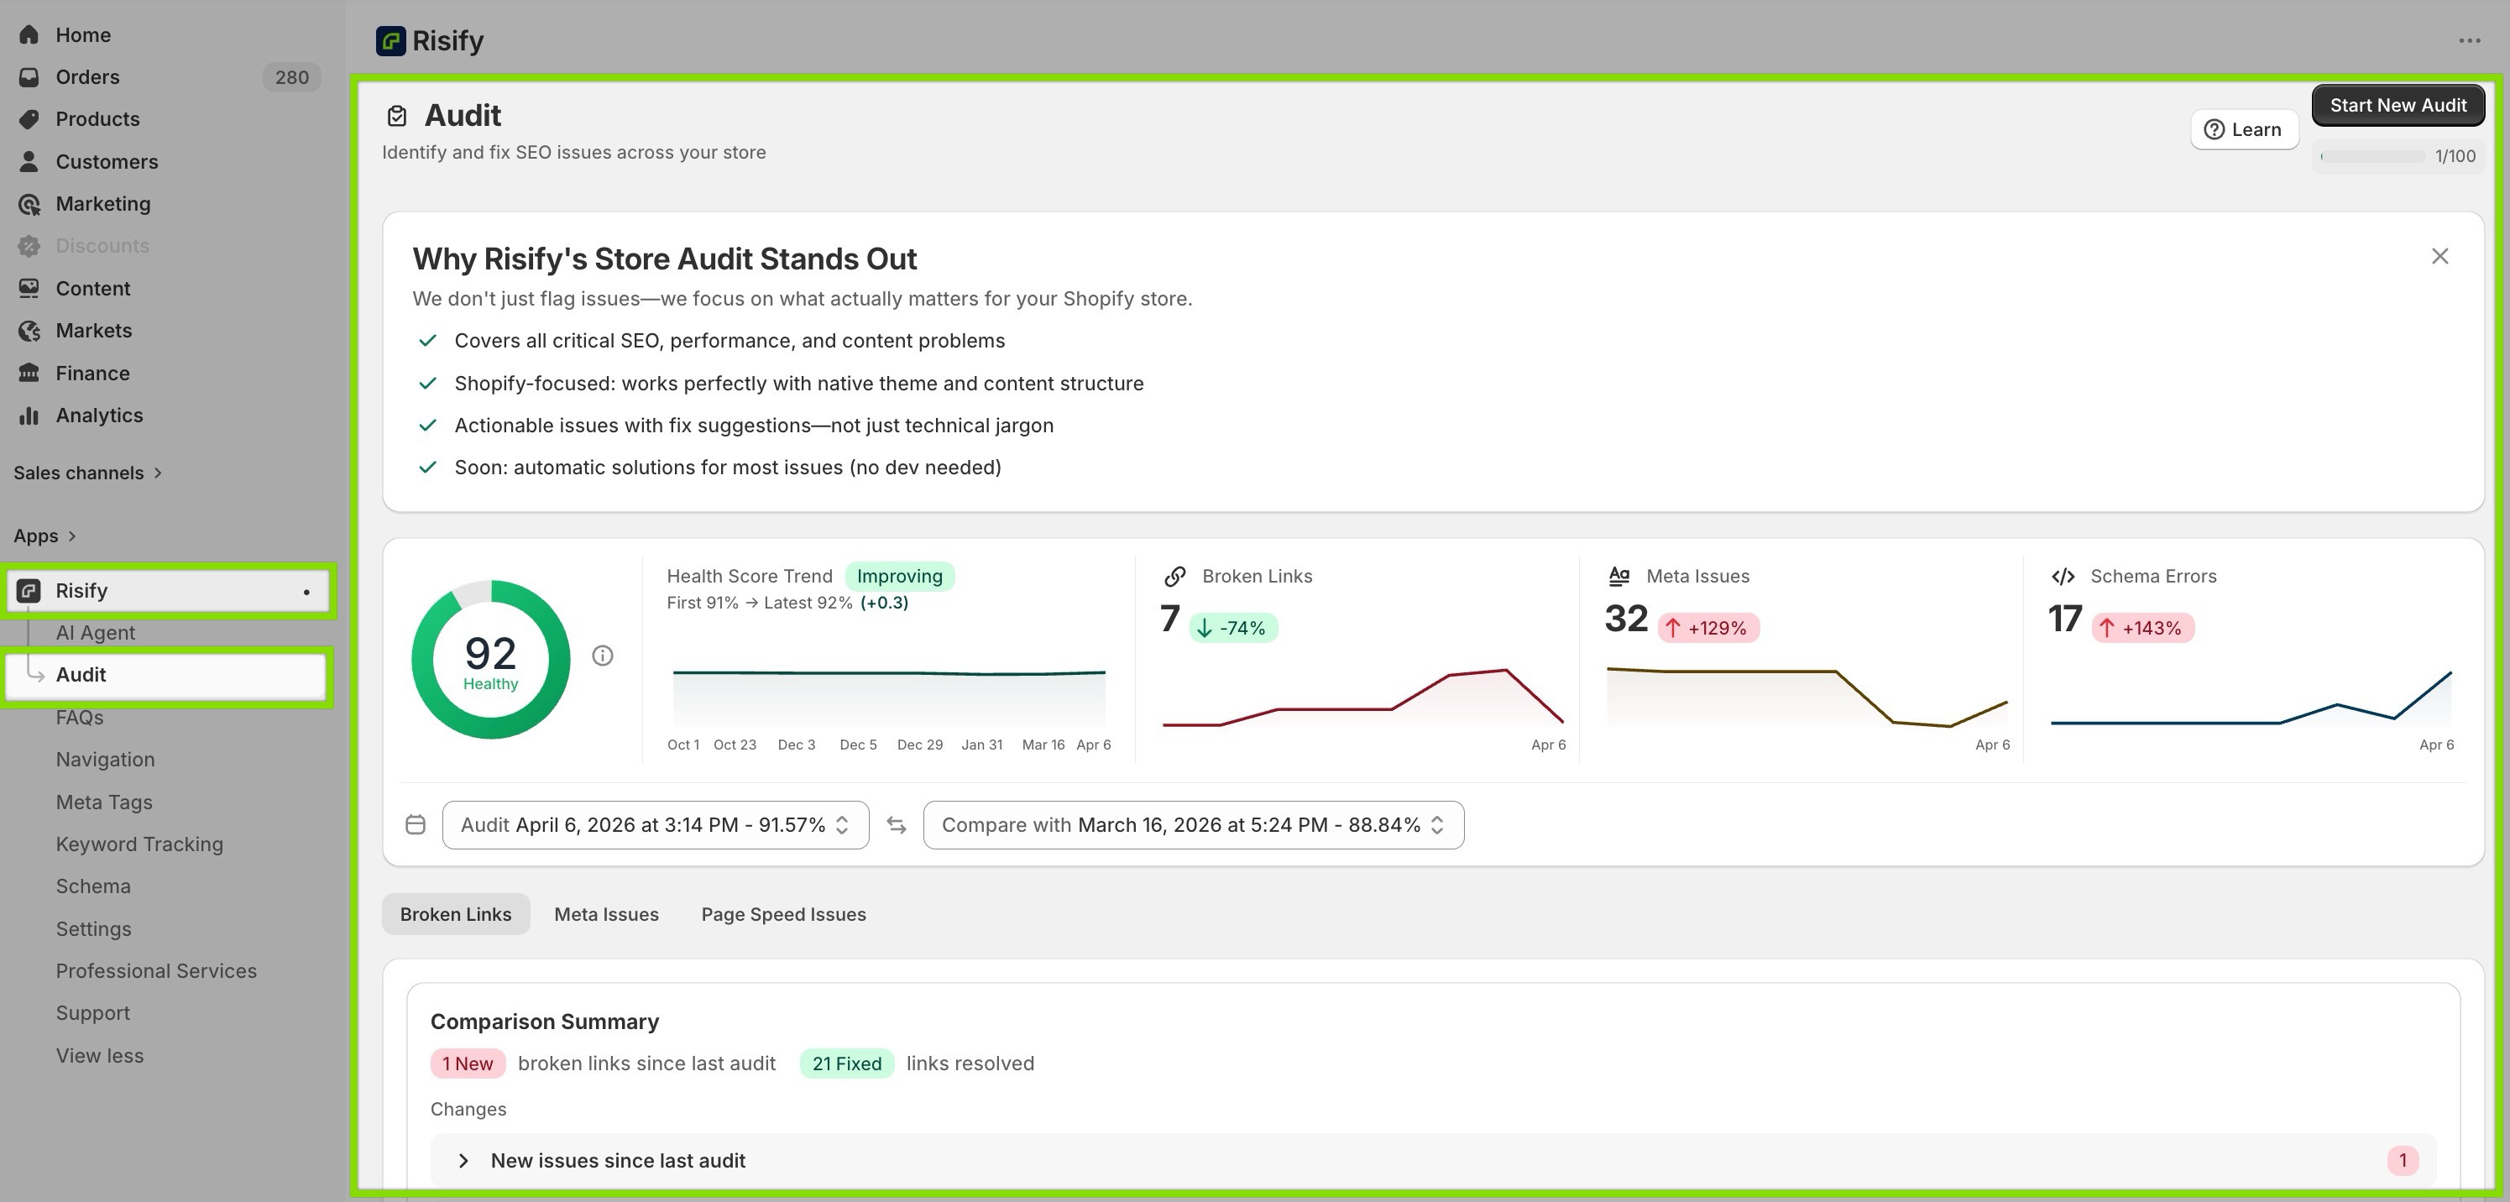Open Keyword Tracking in Risify menu
Image resolution: width=2510 pixels, height=1202 pixels.
[139, 844]
